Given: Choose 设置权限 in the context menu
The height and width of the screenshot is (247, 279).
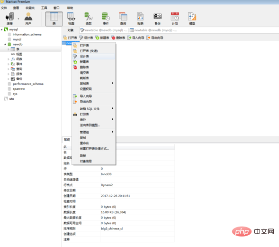Looking at the screenshot, I should click(x=94, y=89).
